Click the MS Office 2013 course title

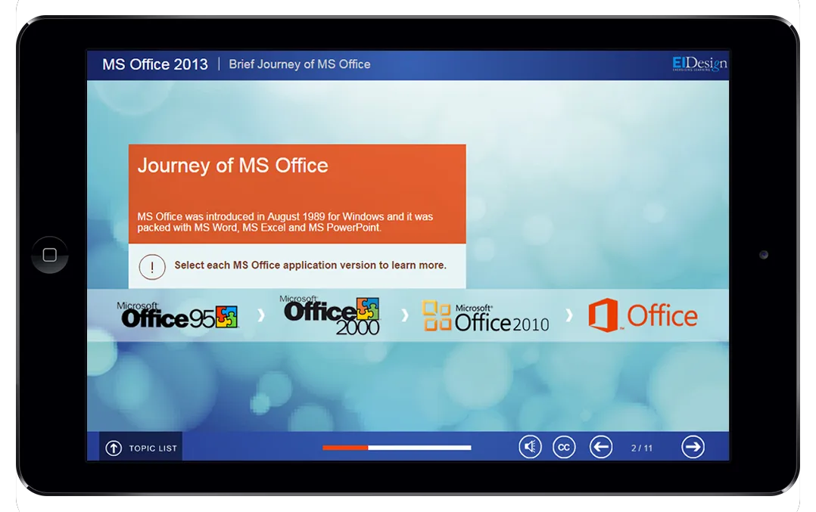click(155, 64)
